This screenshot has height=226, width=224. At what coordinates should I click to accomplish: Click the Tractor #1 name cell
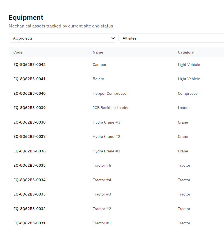coord(102,223)
